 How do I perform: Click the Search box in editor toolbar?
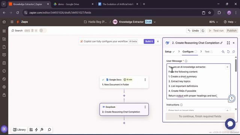click(24, 31)
